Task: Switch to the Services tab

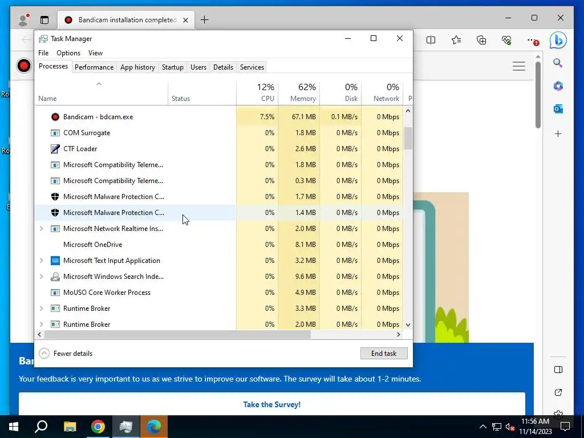Action: 252,67
